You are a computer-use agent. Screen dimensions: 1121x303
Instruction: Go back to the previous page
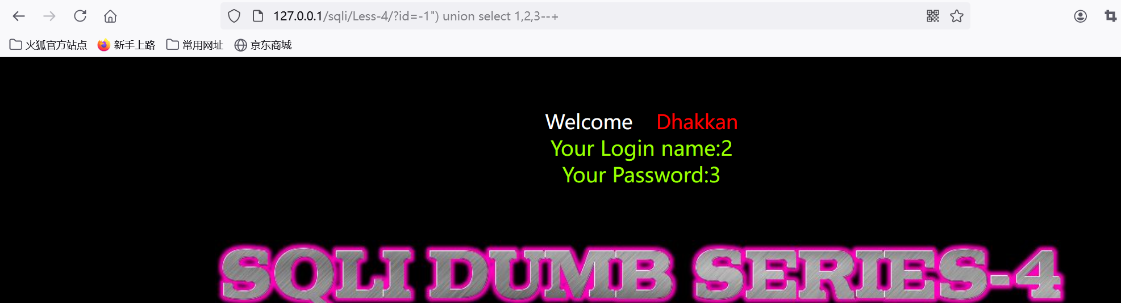(19, 16)
